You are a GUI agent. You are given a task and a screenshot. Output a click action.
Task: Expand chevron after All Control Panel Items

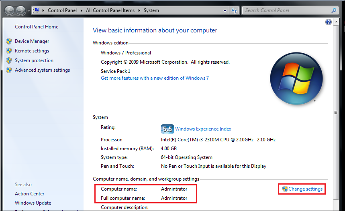tap(139, 10)
